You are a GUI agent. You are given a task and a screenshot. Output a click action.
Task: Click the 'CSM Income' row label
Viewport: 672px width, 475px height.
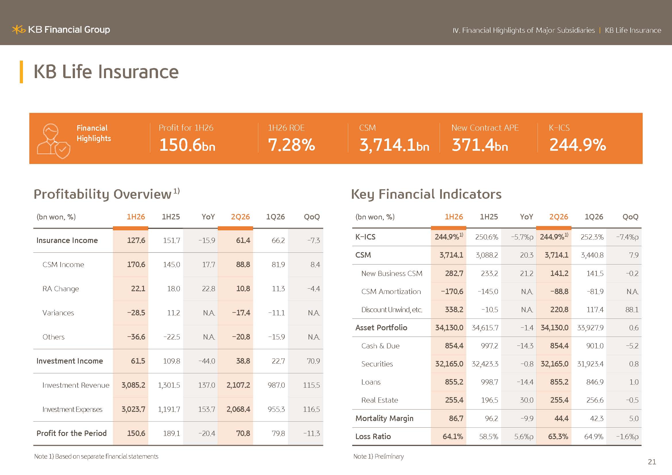pos(63,265)
